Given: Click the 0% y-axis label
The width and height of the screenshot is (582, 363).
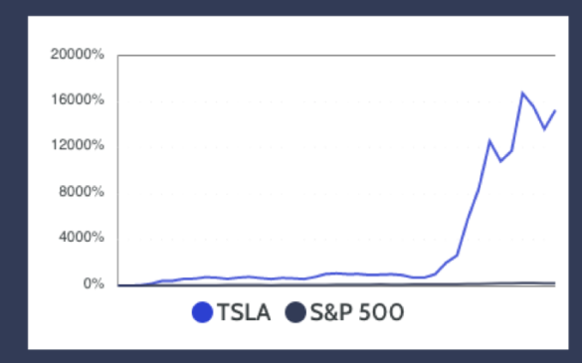Looking at the screenshot, I should [x=94, y=283].
